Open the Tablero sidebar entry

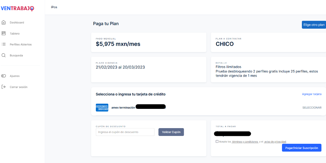[x=15, y=34]
